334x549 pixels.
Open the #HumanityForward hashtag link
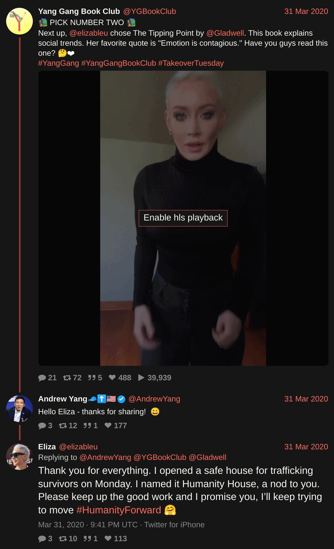coord(119,510)
